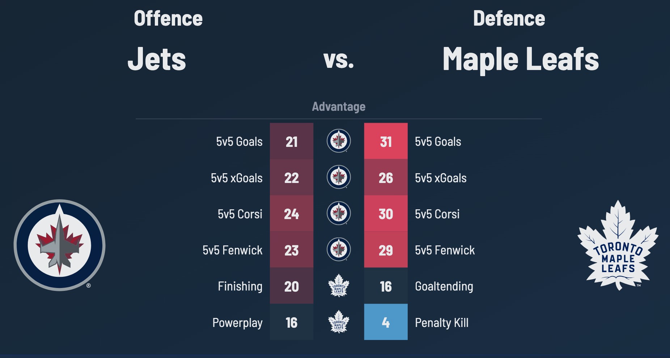Click the Offence heading

pyautogui.click(x=168, y=18)
